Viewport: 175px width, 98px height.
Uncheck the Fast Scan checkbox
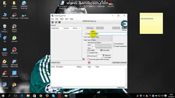tap(88, 56)
